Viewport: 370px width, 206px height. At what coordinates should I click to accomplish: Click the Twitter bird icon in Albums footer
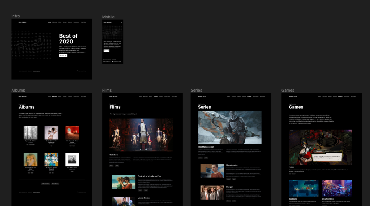pos(77,192)
